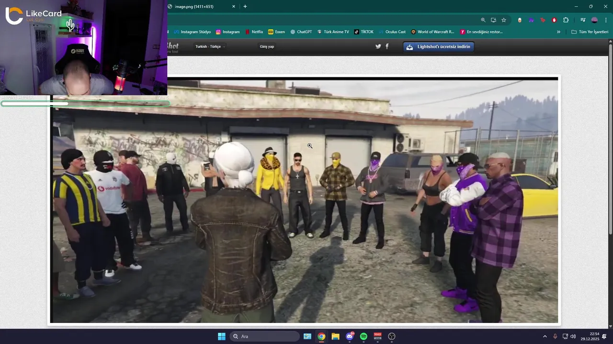Open Discord from the taskbar

click(x=350, y=336)
